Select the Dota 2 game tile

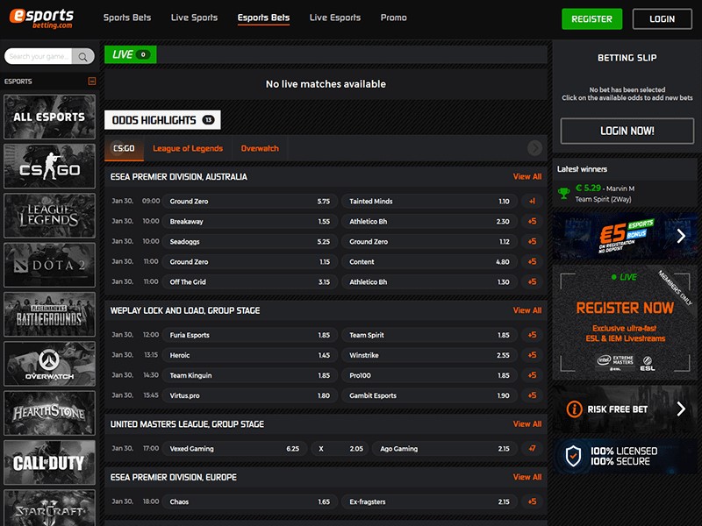point(49,265)
